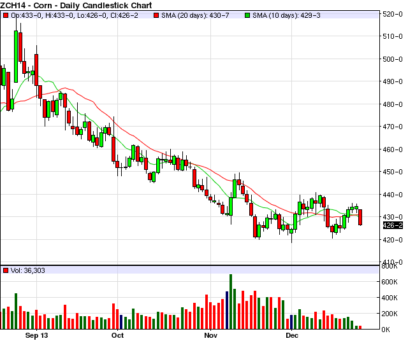Click the highlighted 426-2 last price tag

393,225
